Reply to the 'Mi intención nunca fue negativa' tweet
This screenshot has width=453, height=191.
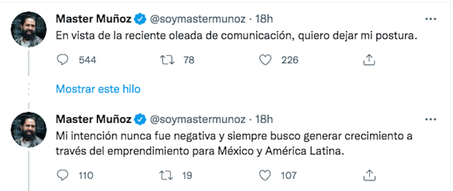pos(63,175)
